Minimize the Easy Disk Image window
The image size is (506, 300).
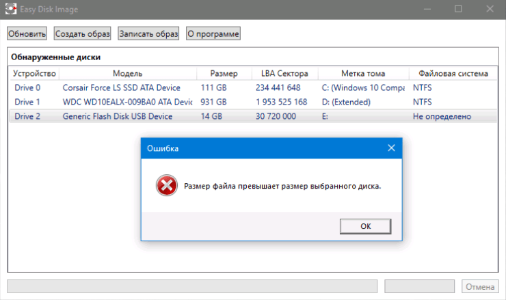427,9
